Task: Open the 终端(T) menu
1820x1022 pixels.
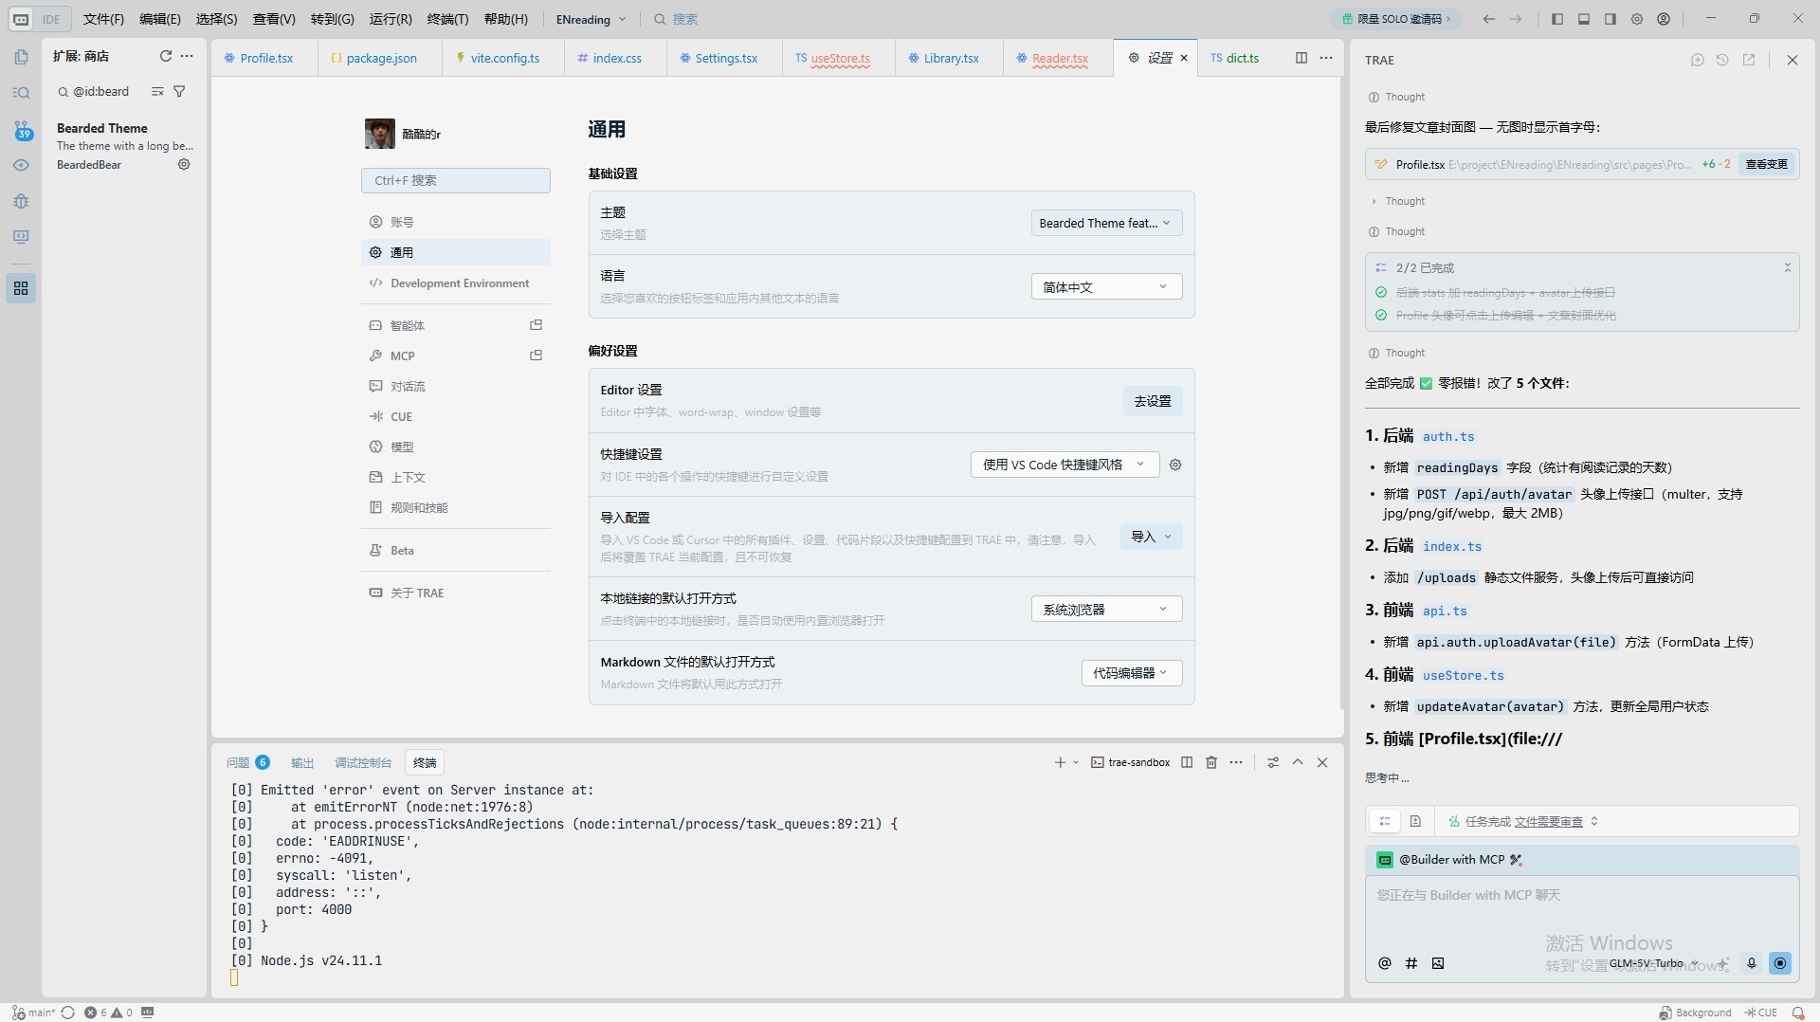Action: (447, 19)
